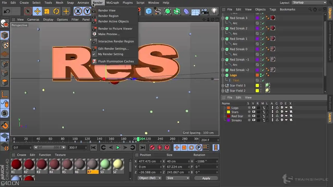
Task: Open Layers panel View menu
Action: pos(248,97)
